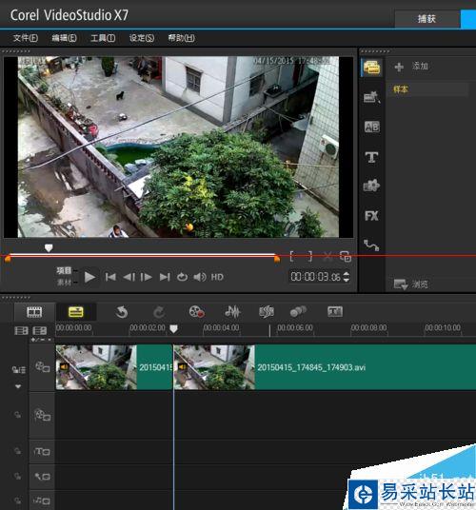The width and height of the screenshot is (476, 510).
Task: Open the Transitions (AB) library icon
Action: [x=371, y=127]
